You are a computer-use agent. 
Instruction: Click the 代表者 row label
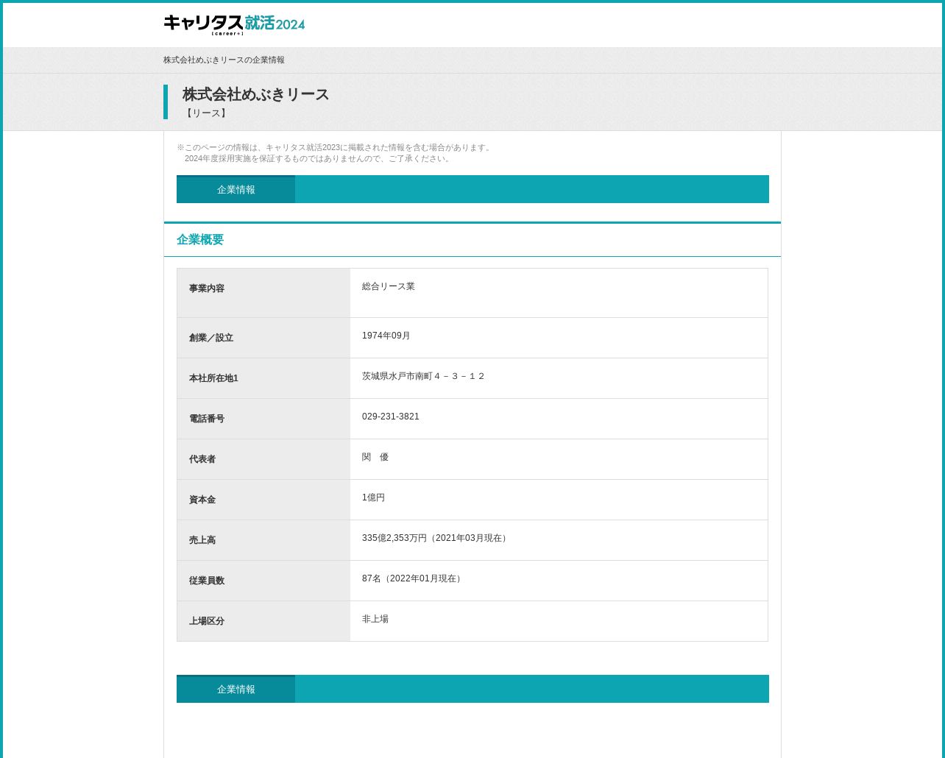click(x=202, y=459)
